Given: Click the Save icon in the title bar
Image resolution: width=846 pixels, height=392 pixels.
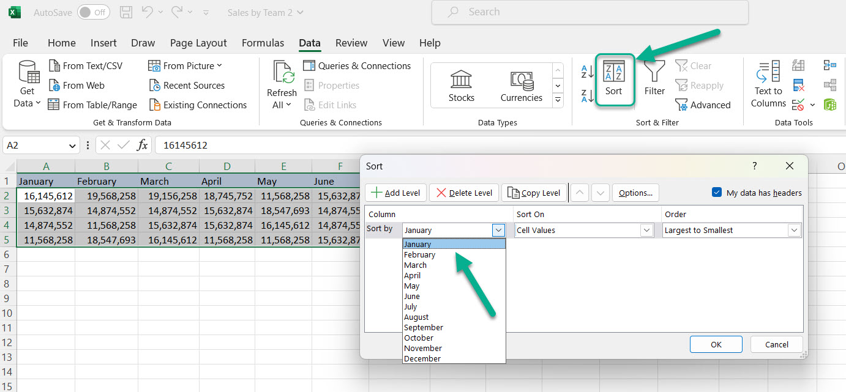Looking at the screenshot, I should click(x=126, y=12).
